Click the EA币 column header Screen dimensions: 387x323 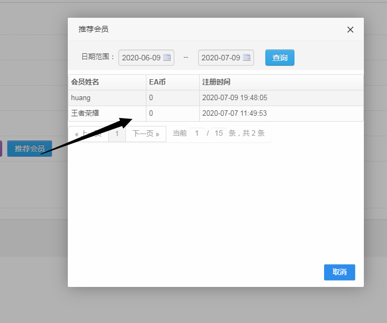[172, 82]
